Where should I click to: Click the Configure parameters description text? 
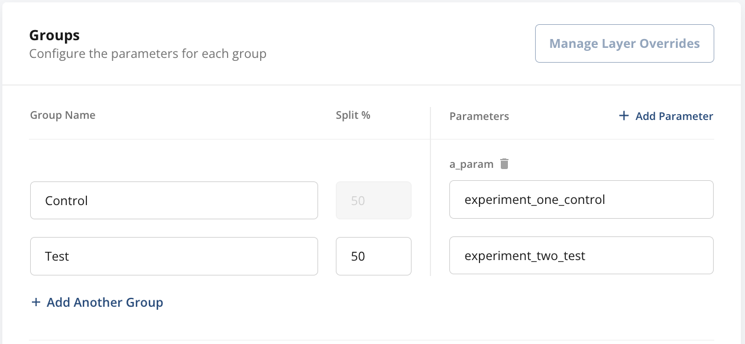(148, 53)
